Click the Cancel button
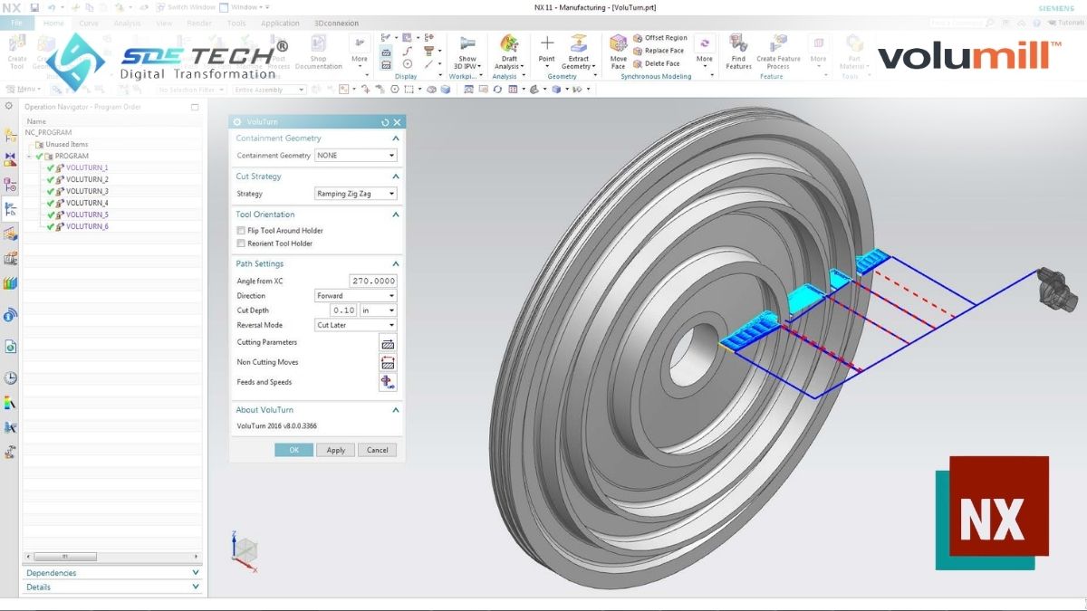The image size is (1087, 611). 377,450
